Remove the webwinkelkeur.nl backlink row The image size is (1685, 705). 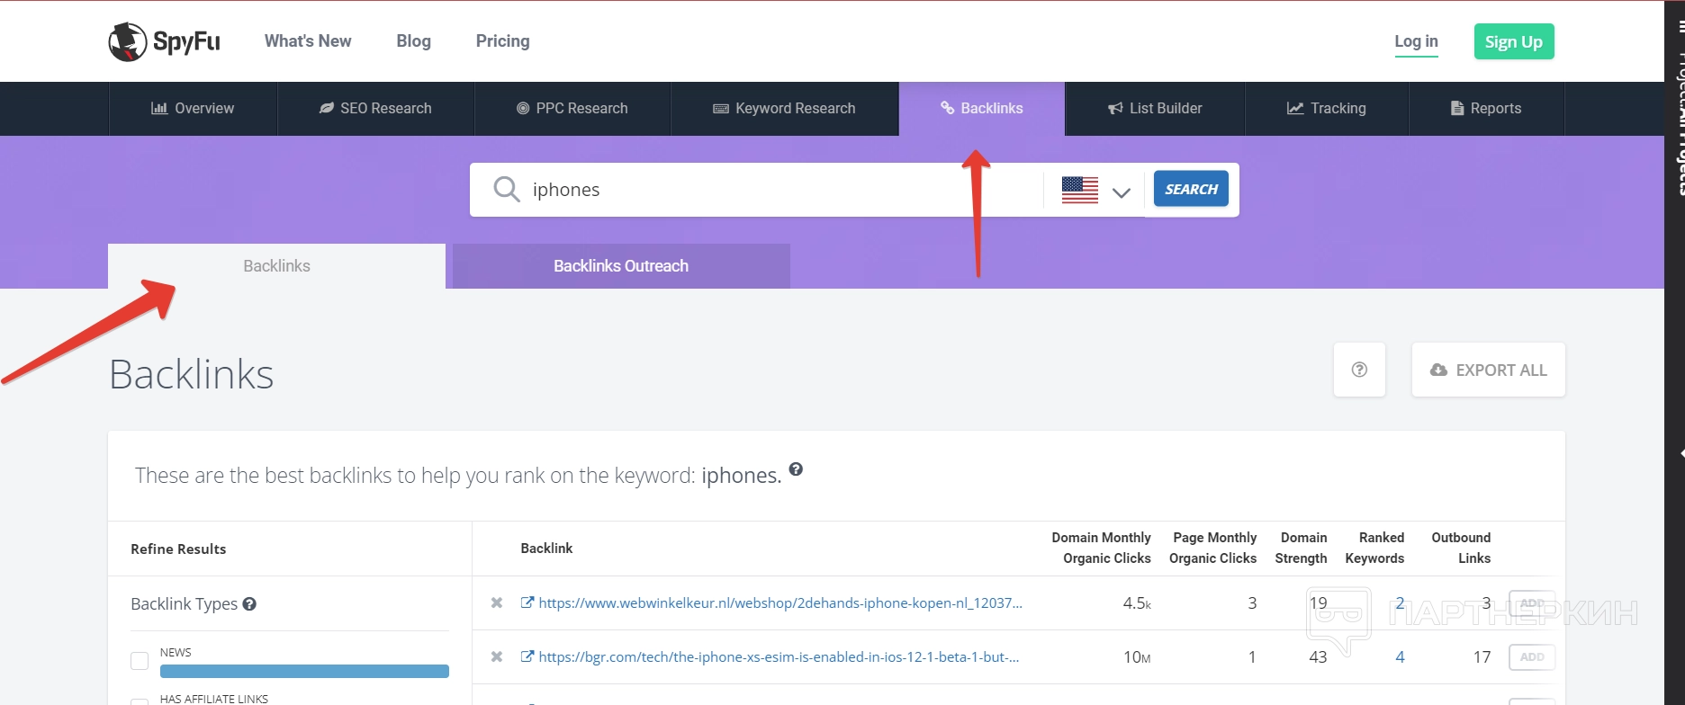(497, 602)
